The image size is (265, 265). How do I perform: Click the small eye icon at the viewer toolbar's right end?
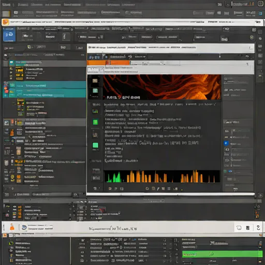pyautogui.click(x=247, y=56)
